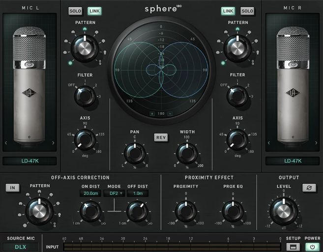Set right FILTER to position 3 label

pos(252,96)
